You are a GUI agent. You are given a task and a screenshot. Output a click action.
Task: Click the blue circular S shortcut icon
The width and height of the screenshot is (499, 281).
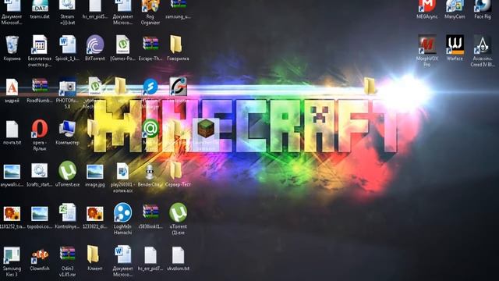[x=150, y=87]
